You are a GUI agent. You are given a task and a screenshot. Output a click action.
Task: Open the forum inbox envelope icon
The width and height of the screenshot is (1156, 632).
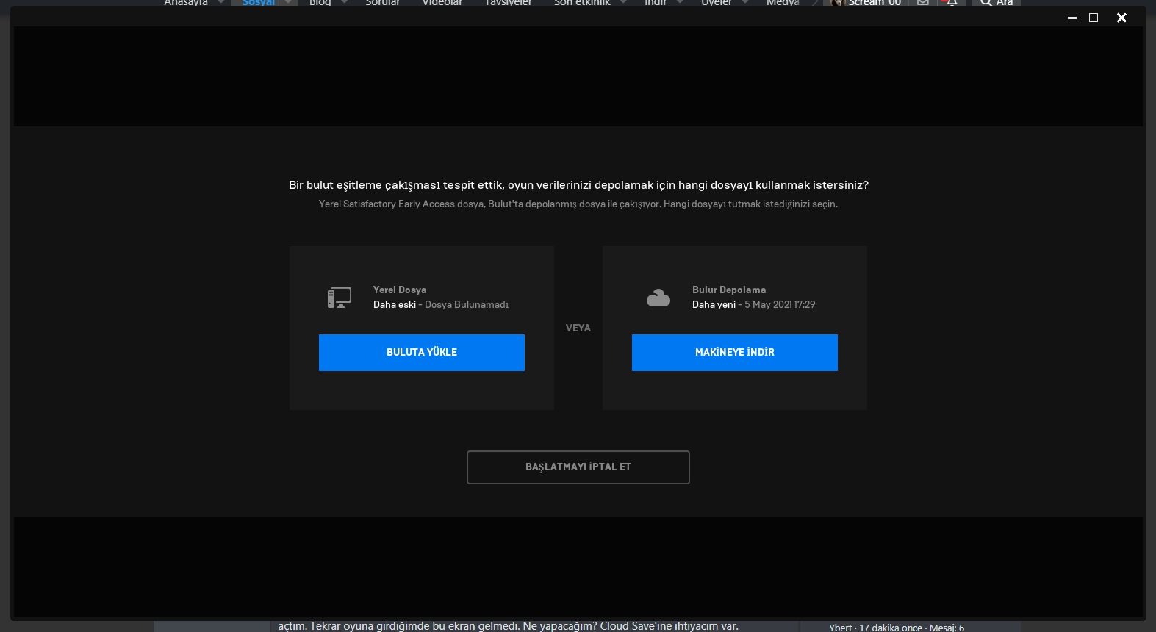click(x=923, y=3)
